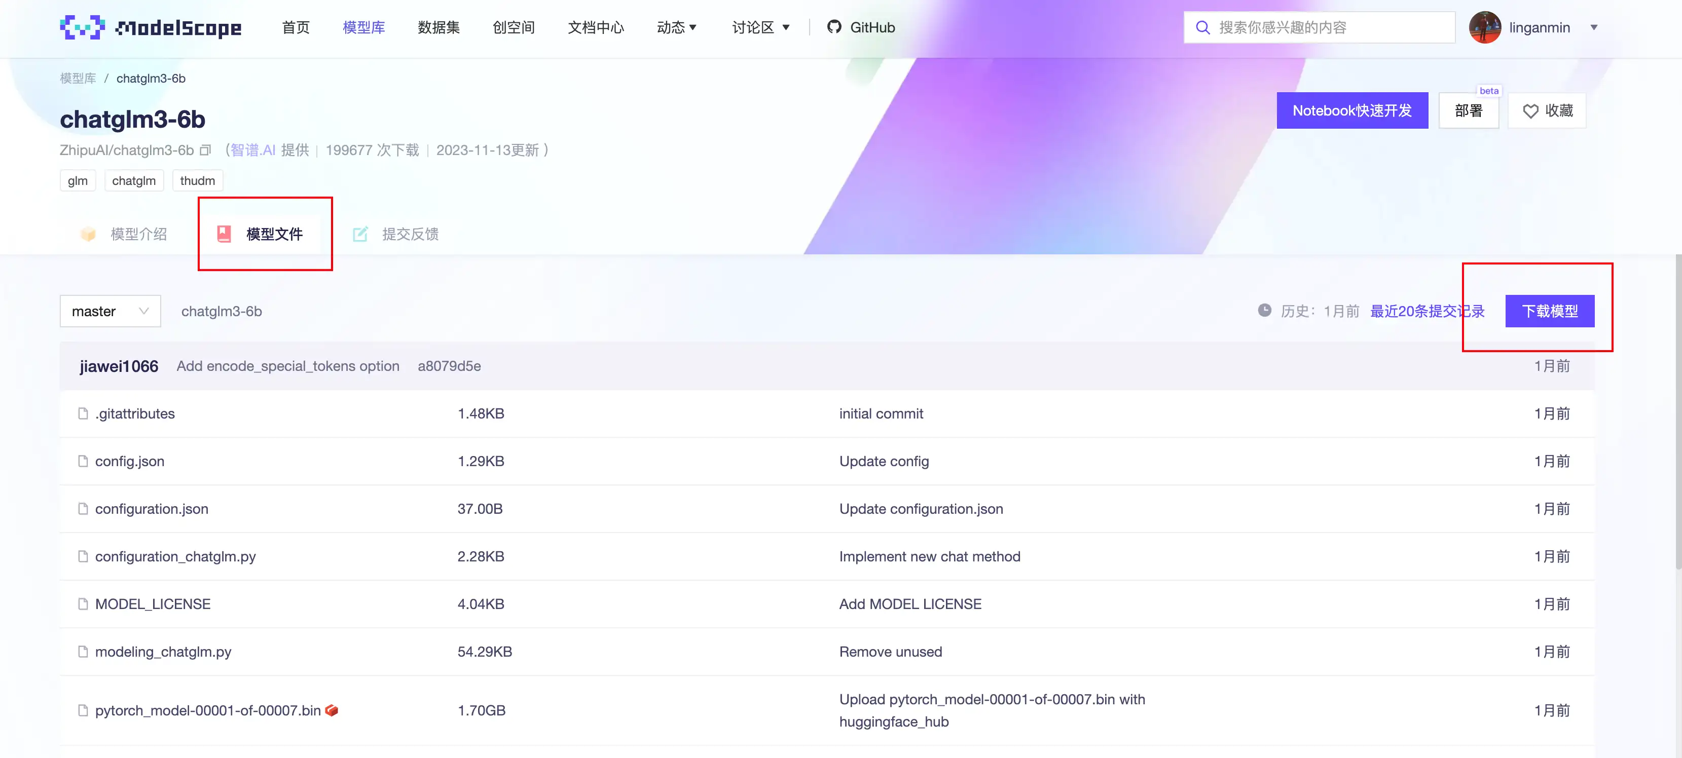This screenshot has height=758, width=1682.
Task: Open the .gitattributes file name
Action: click(135, 413)
